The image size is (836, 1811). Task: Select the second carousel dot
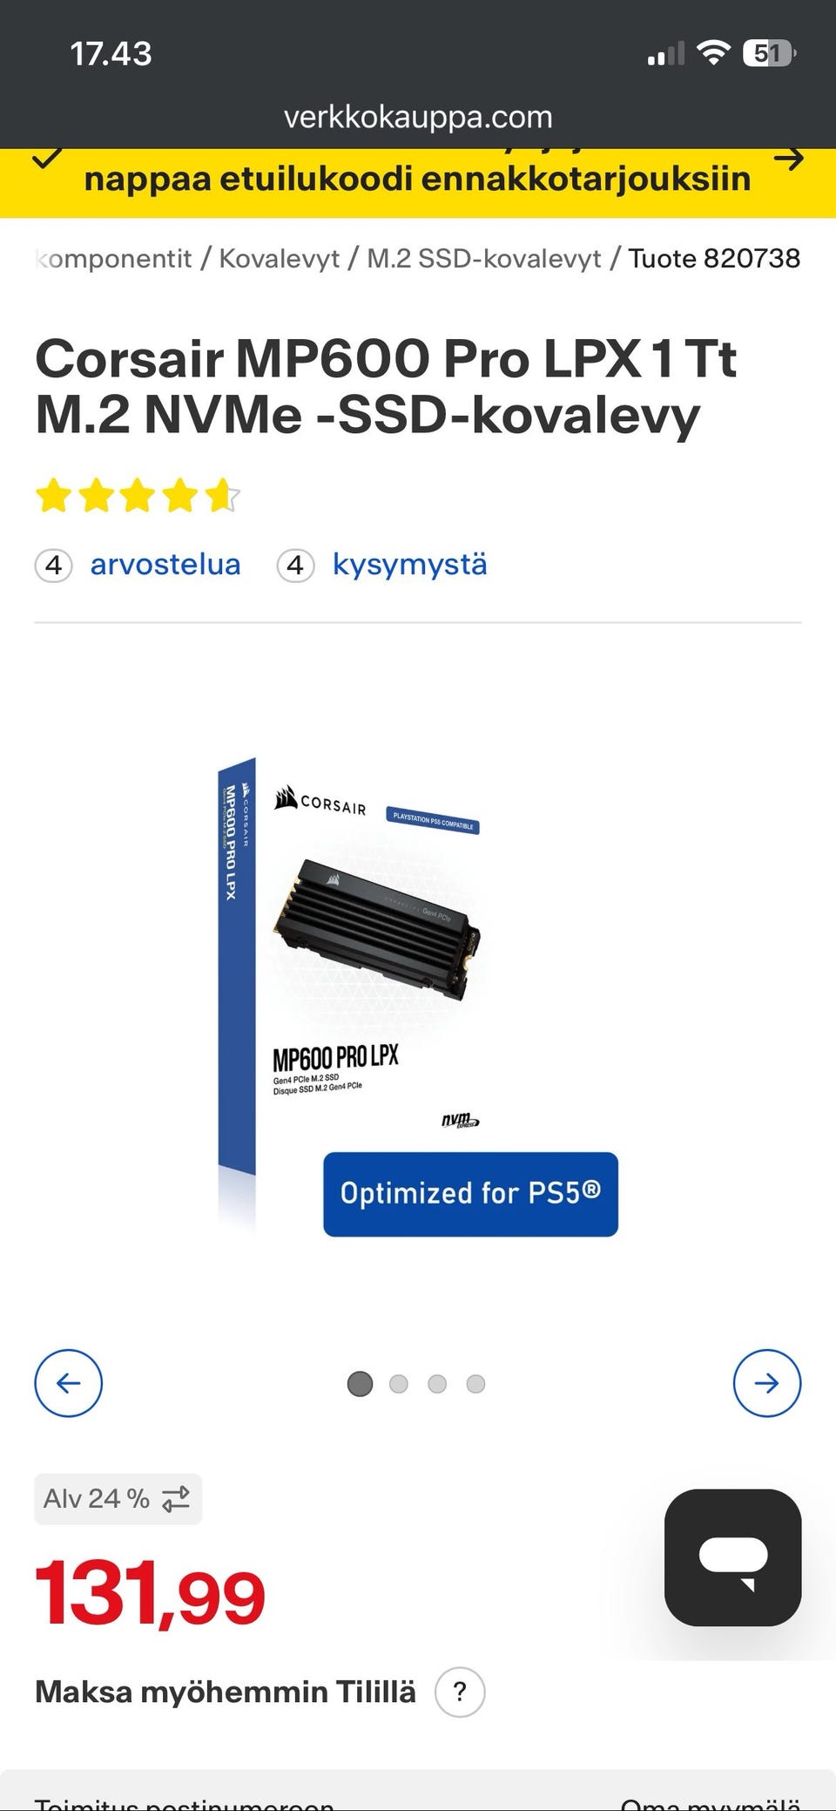[x=399, y=1384]
